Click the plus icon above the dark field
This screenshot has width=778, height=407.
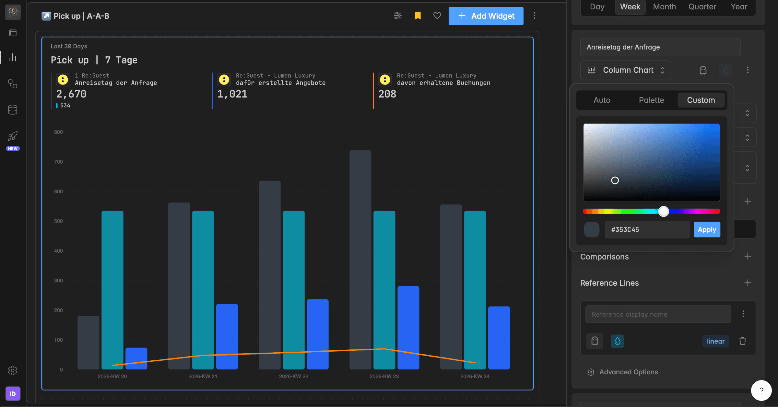[x=748, y=201]
